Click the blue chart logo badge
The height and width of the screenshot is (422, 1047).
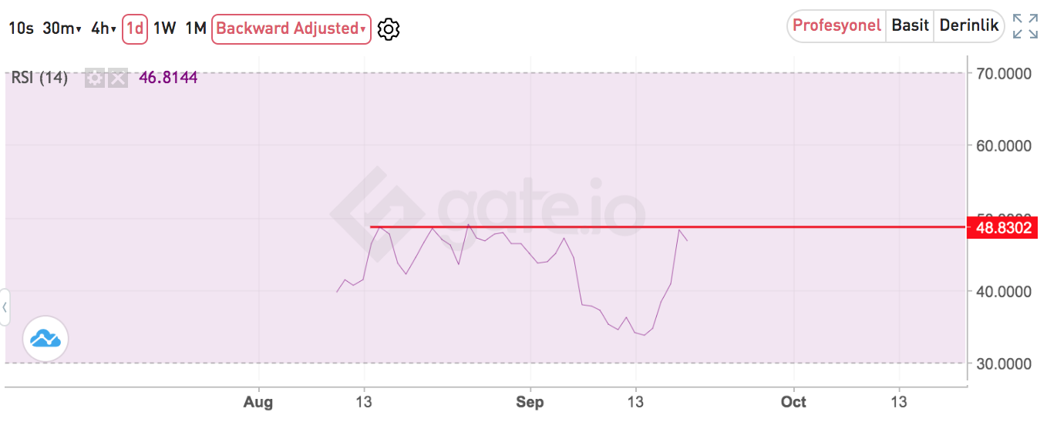46,338
